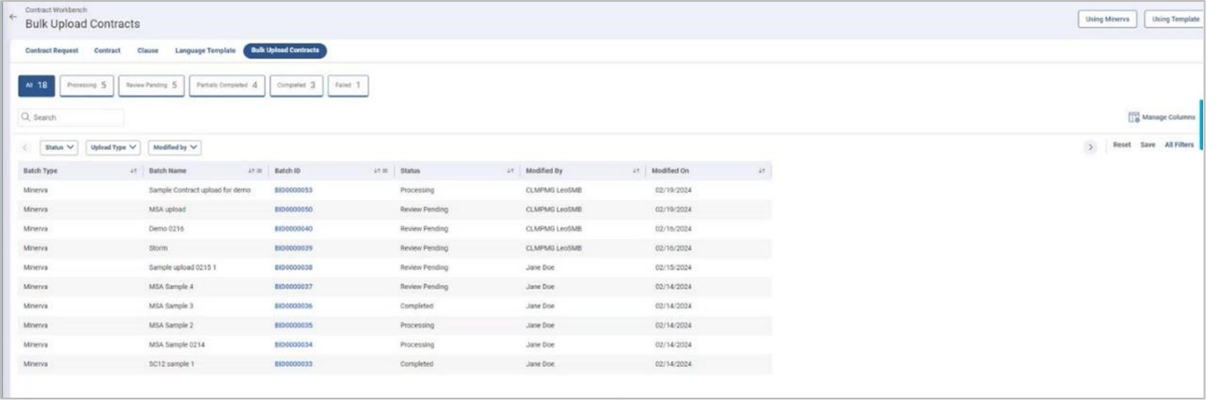Click the sort icon on Modified By column

coord(636,171)
